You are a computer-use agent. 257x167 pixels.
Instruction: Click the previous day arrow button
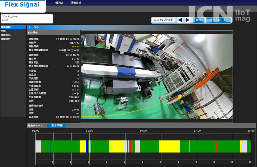(x=180, y=20)
